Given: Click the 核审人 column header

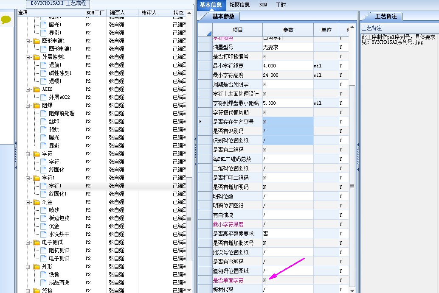Looking at the screenshot, I should (x=154, y=13).
